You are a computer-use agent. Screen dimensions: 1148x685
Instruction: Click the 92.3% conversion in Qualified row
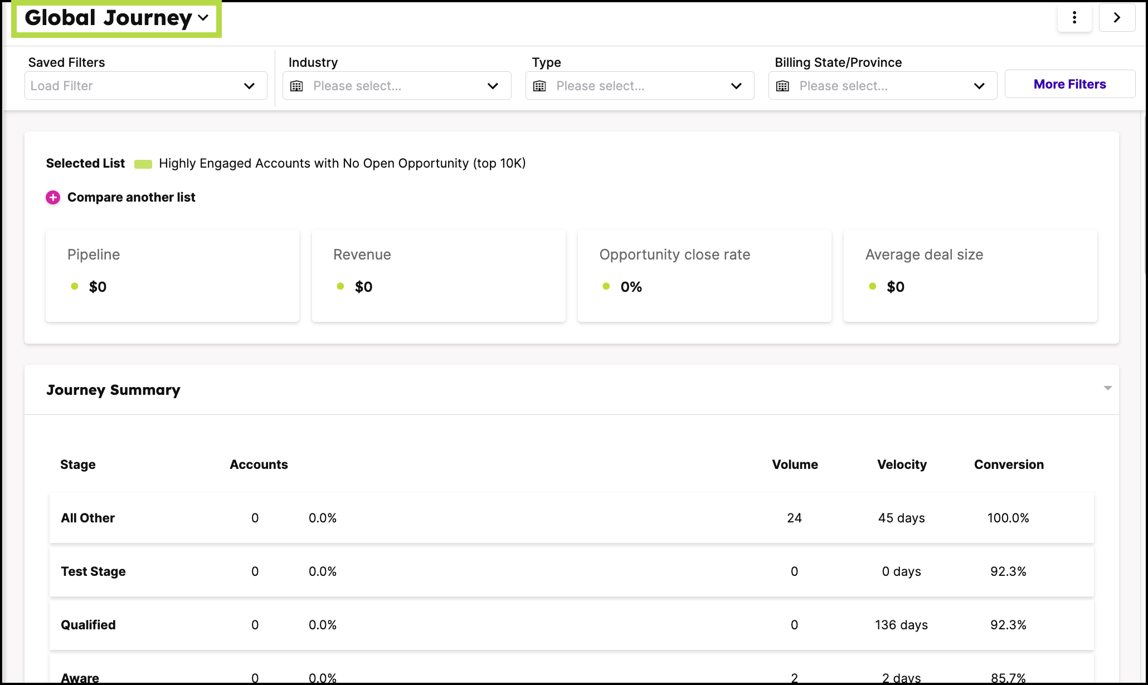pos(1008,625)
